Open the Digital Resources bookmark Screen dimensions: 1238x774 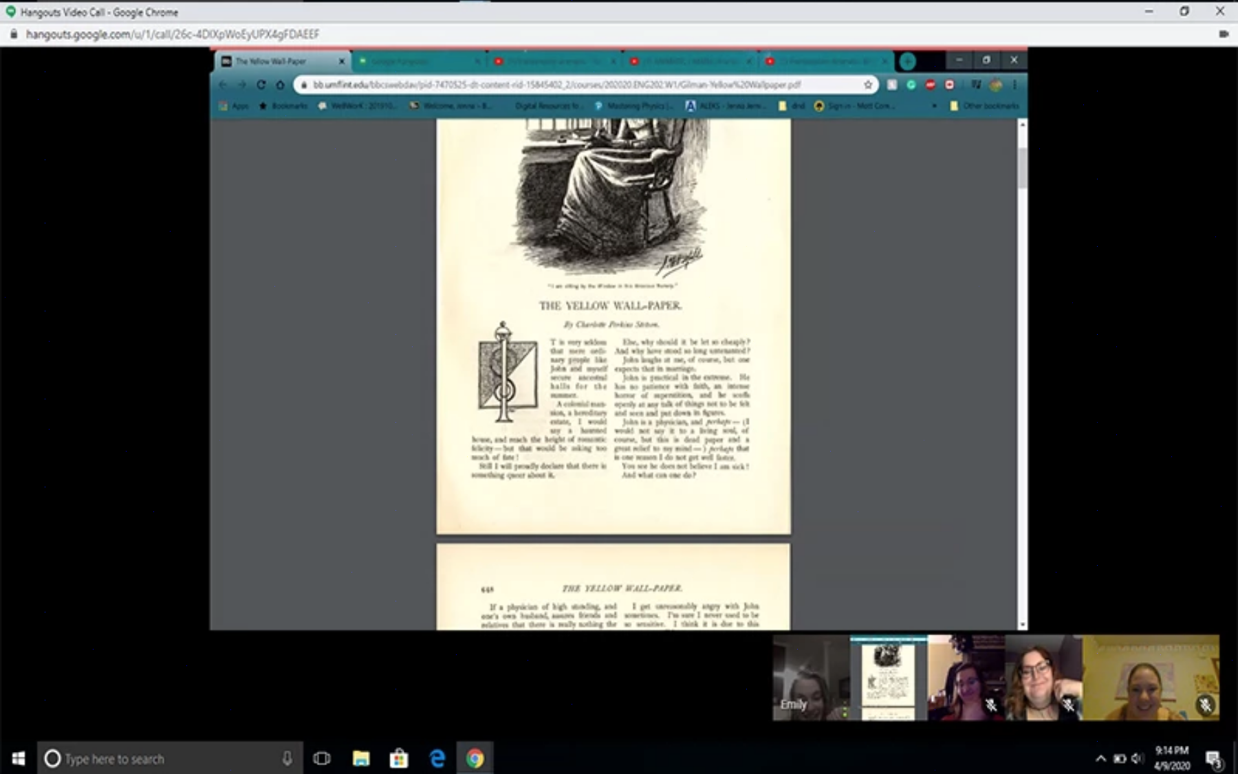tap(548, 106)
